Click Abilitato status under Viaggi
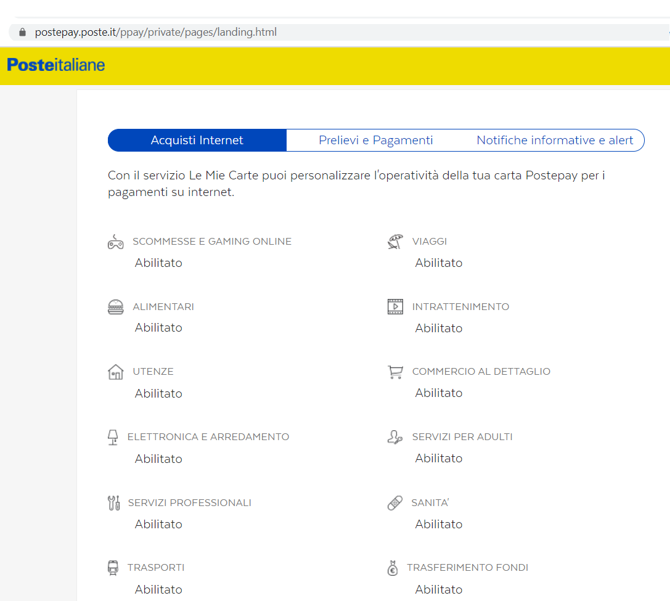Viewport: 670px width, 601px height. point(439,263)
